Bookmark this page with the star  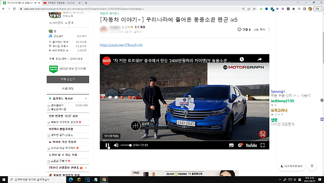coord(254,9)
